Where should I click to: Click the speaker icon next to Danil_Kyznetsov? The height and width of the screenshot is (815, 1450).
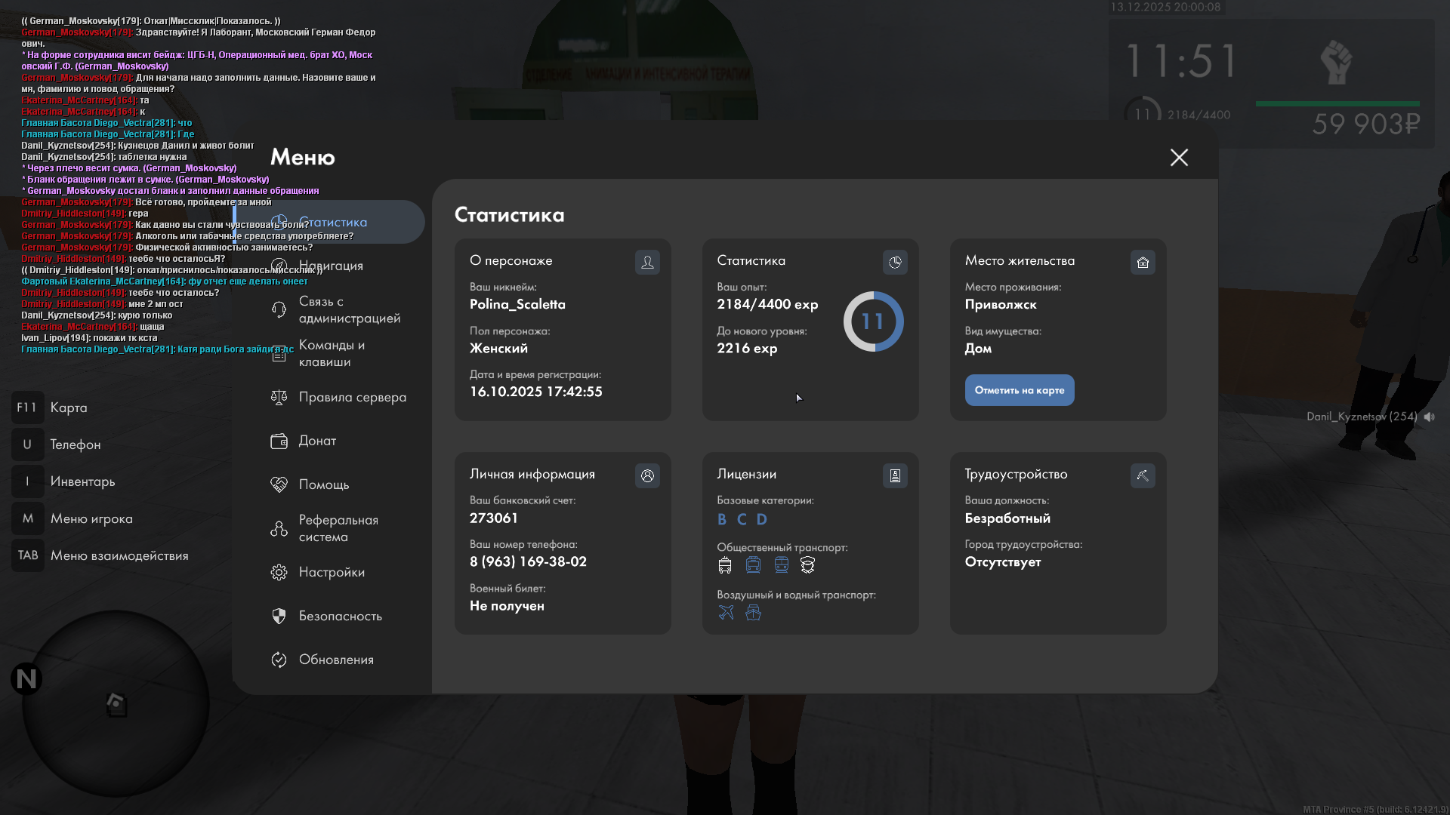[1429, 417]
